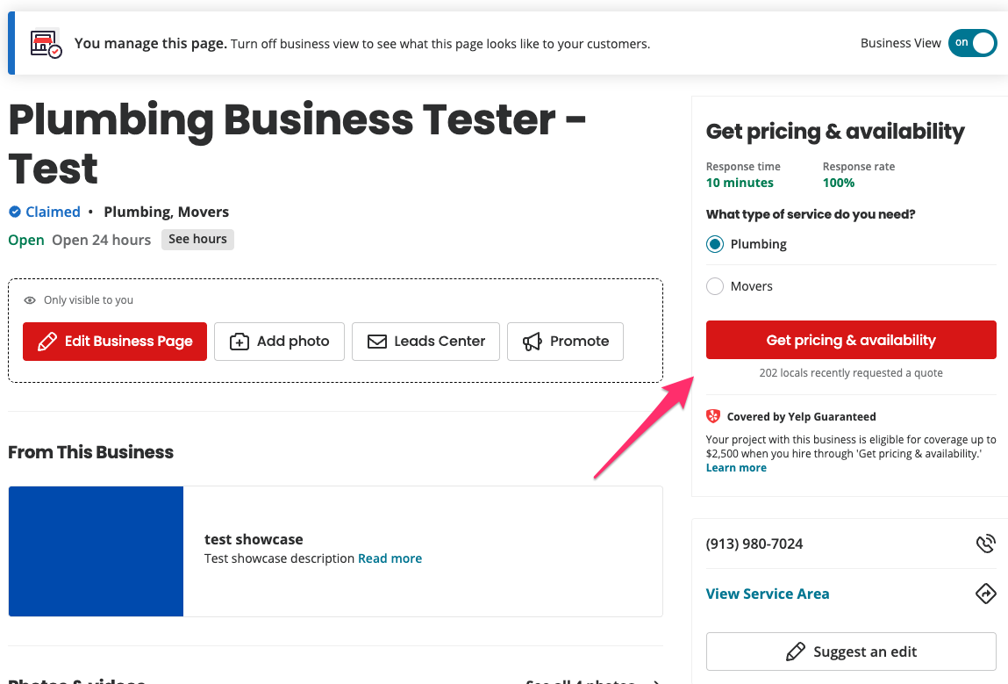Click the Promote button

[x=565, y=341]
